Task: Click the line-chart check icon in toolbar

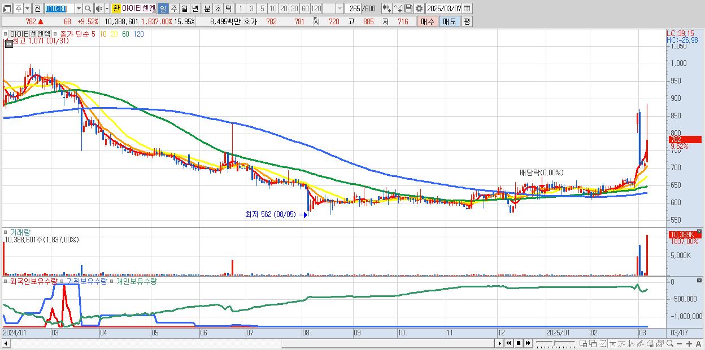Action: pos(397,8)
